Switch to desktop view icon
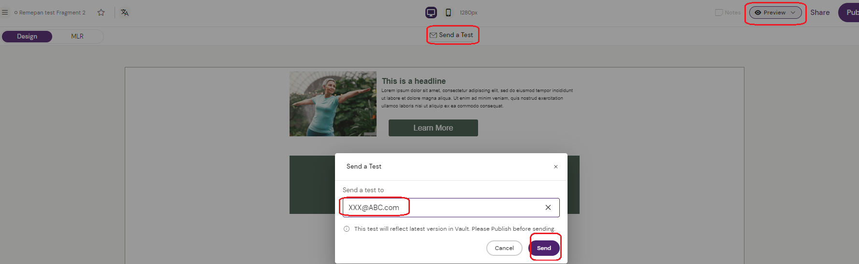859x264 pixels. [431, 13]
